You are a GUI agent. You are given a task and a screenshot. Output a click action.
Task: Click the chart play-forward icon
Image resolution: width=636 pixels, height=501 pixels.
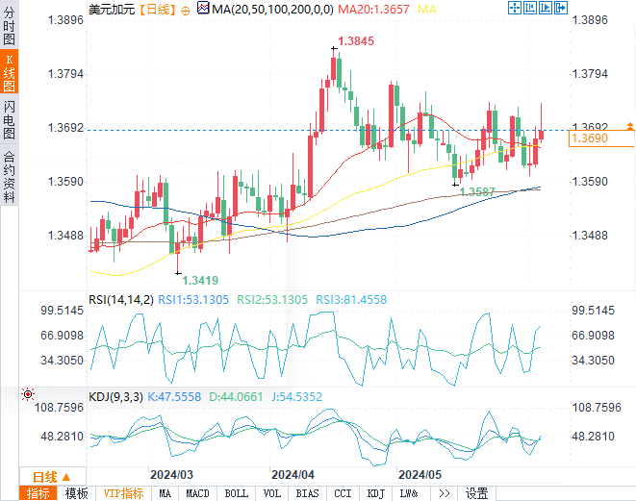point(546,8)
